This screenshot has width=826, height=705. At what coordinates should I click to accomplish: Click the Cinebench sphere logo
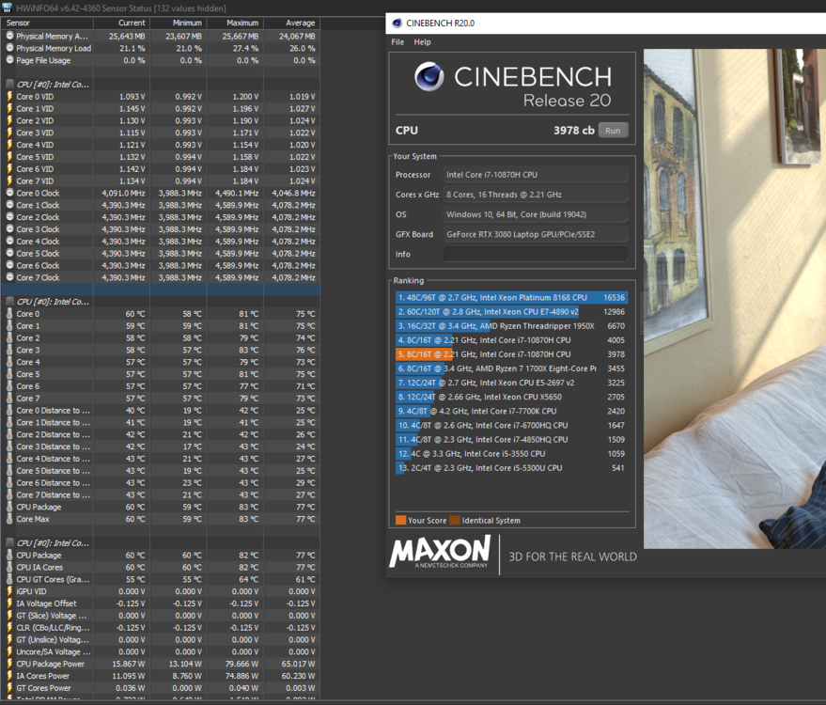pyautogui.click(x=429, y=78)
